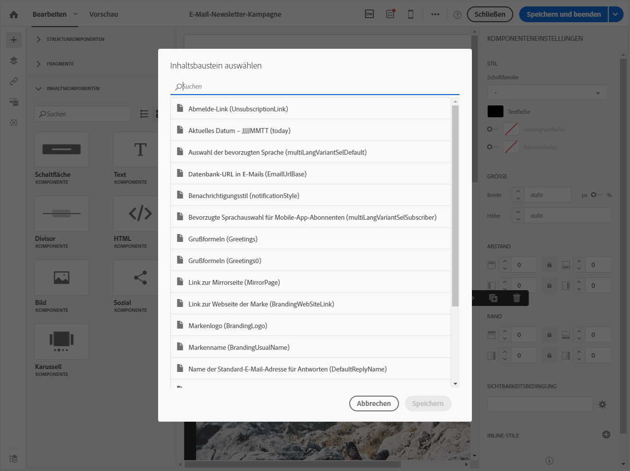Image resolution: width=630 pixels, height=471 pixels.
Task: Focus the dialog Suchen search field
Action: tap(315, 86)
